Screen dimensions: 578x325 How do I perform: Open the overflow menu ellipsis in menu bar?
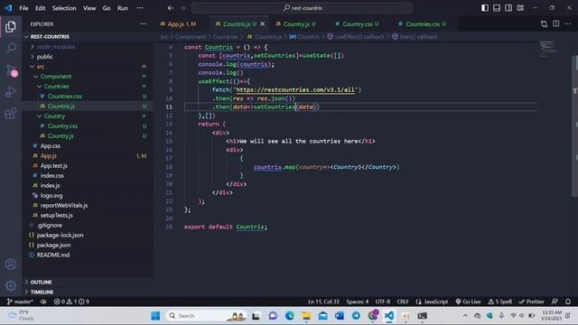tap(140, 8)
